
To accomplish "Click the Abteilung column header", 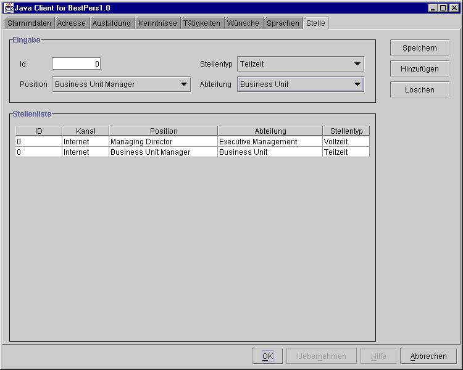I will [270, 131].
